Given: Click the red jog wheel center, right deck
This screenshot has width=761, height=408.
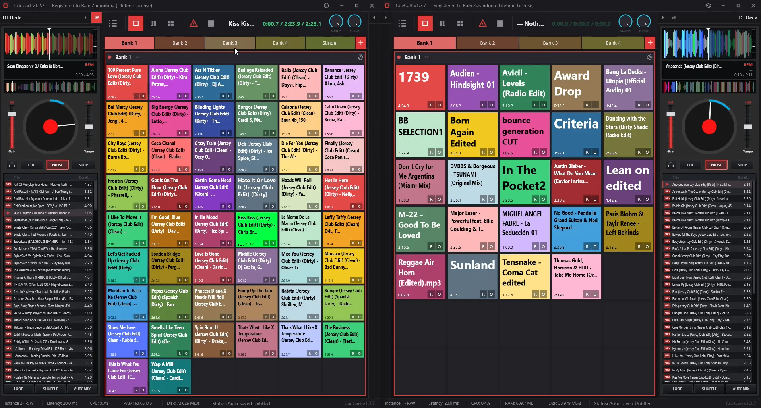Looking at the screenshot, I should (x=709, y=127).
